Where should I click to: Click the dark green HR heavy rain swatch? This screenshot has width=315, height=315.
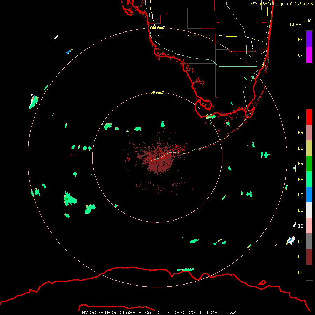[309, 164]
